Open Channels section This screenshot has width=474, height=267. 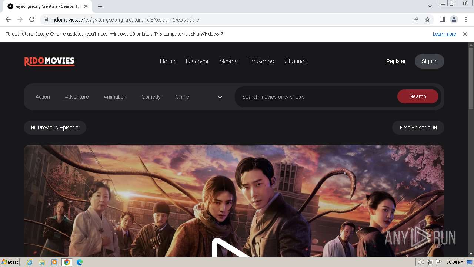pos(296,61)
